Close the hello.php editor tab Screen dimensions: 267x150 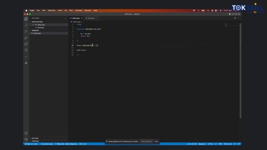(x=82, y=18)
